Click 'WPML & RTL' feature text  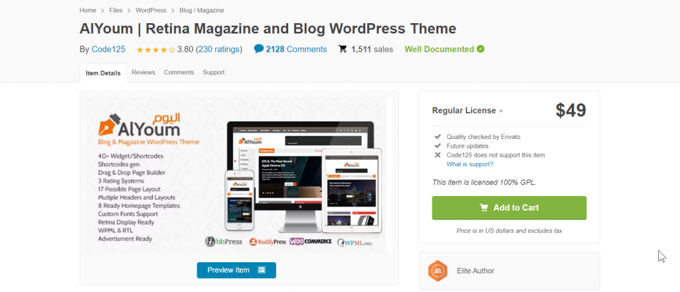[116, 230]
